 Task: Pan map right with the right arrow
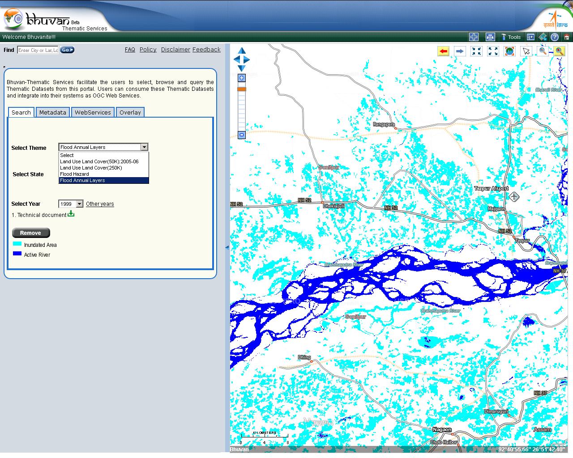point(247,59)
